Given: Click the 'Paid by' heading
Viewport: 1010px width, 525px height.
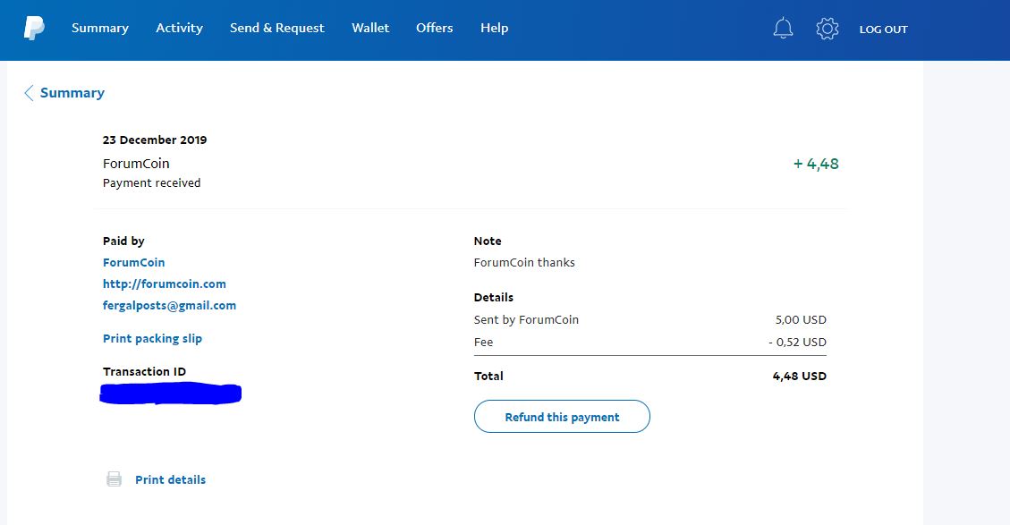Looking at the screenshot, I should click(x=123, y=241).
